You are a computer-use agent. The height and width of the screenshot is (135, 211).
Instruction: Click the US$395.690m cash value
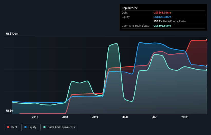tap(162, 26)
